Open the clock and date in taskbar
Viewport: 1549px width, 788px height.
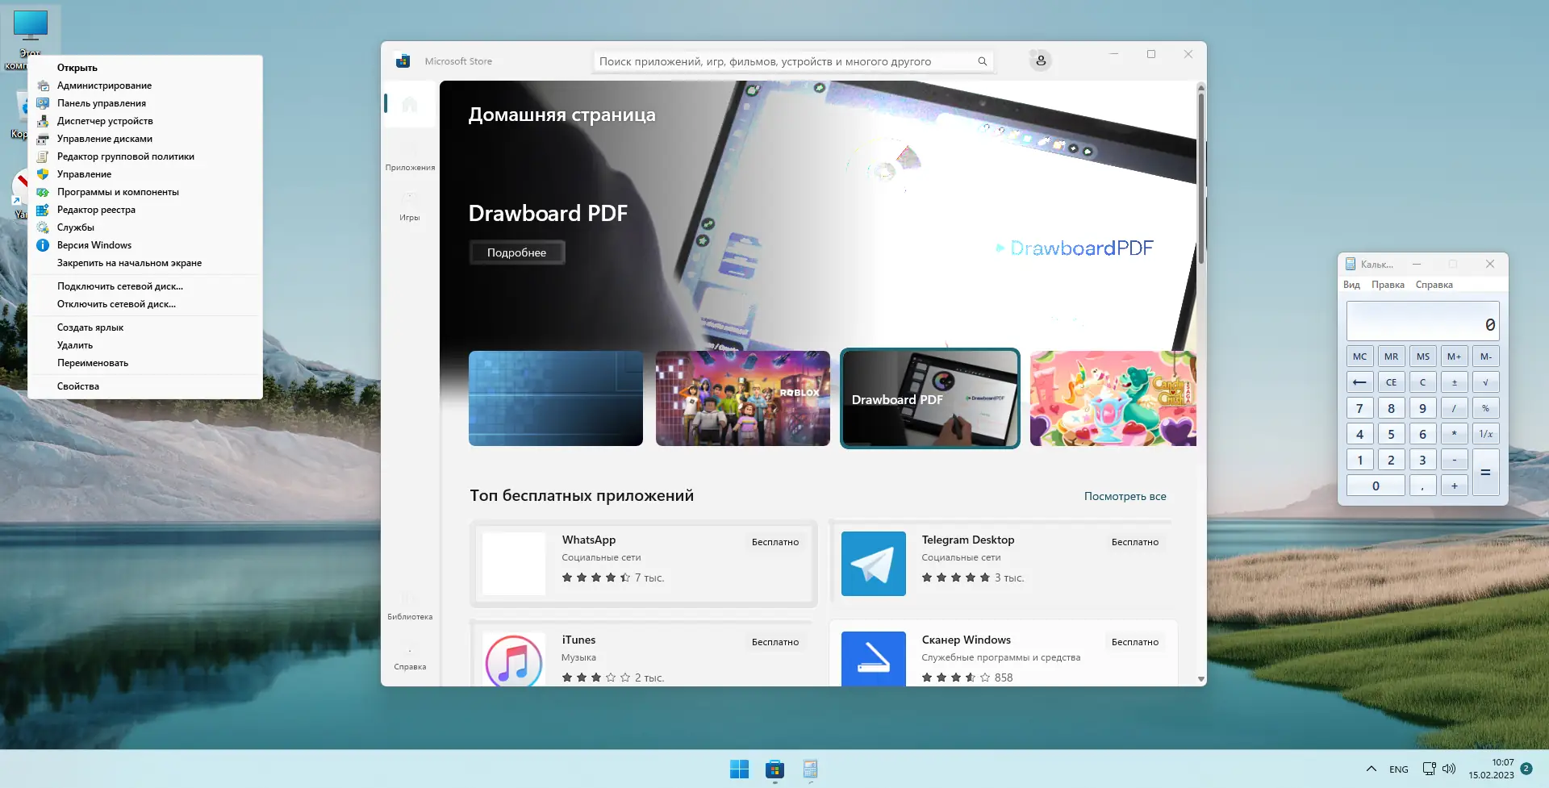click(1491, 769)
